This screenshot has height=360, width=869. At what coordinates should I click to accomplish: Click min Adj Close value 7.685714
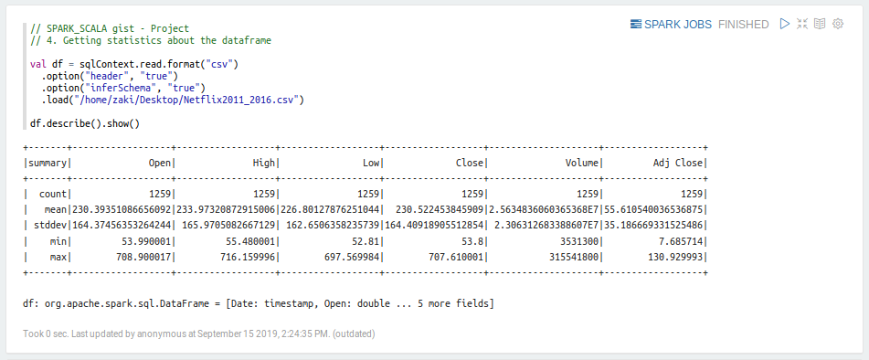681,241
